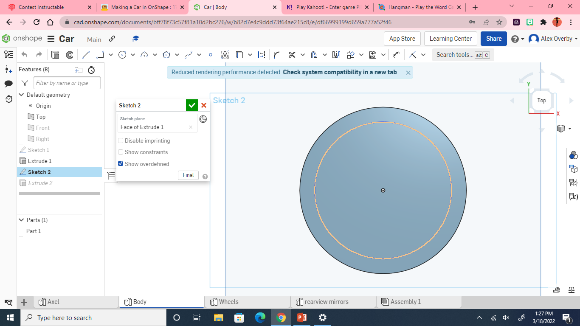Uncheck the Show overdefined option
580x326 pixels.
tap(121, 163)
